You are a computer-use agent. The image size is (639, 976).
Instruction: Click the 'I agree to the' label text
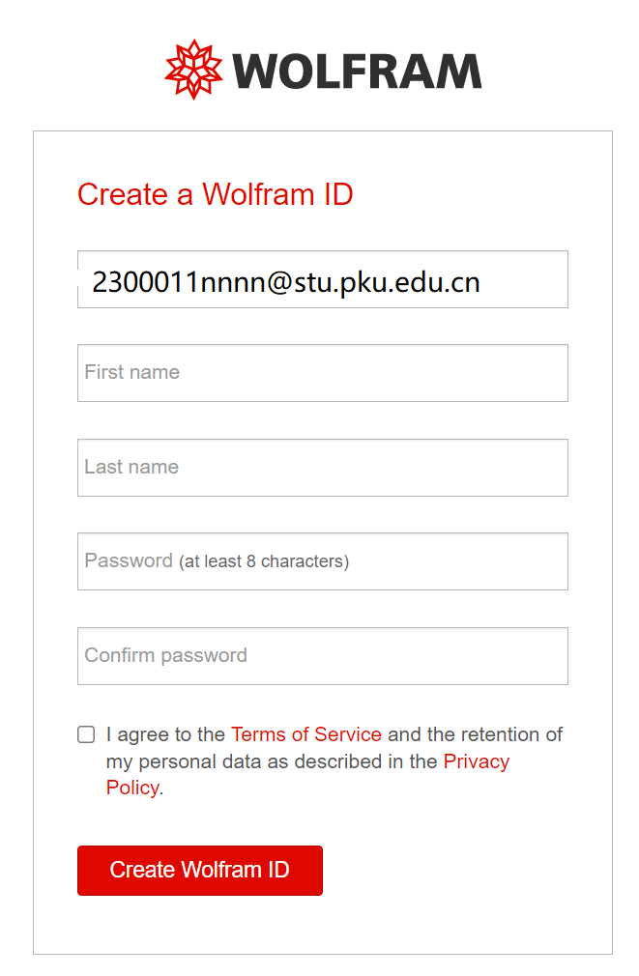click(x=165, y=734)
